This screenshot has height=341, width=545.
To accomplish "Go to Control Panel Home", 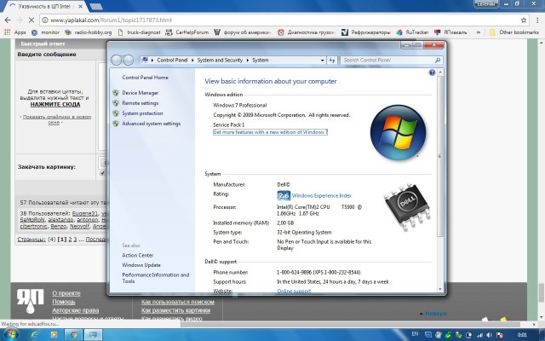I will point(145,78).
